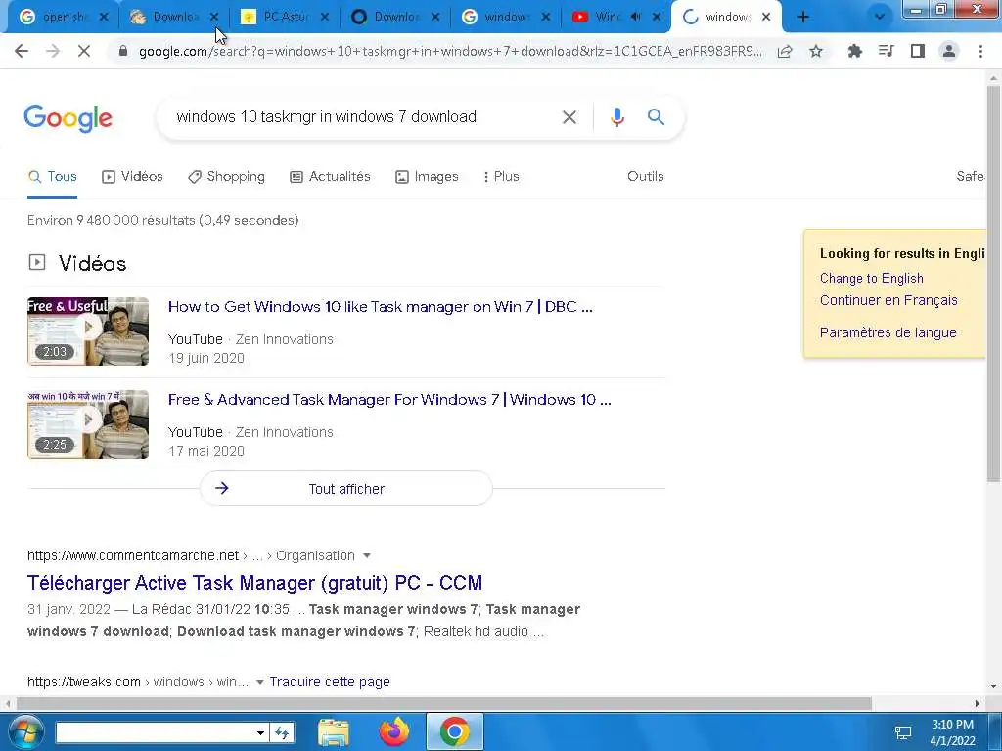Click the browser back arrow
Viewport: 1002px width, 751px height.
[22, 51]
